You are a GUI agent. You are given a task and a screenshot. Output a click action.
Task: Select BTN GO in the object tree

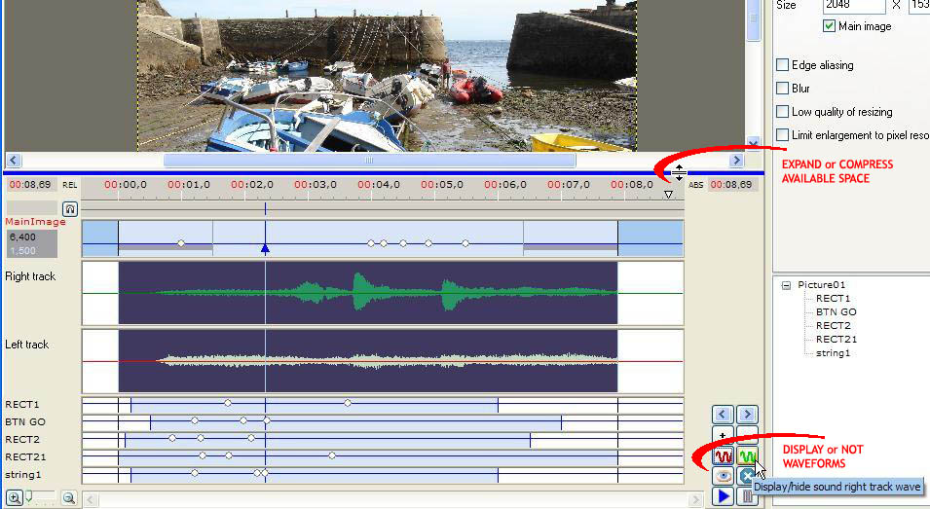836,312
